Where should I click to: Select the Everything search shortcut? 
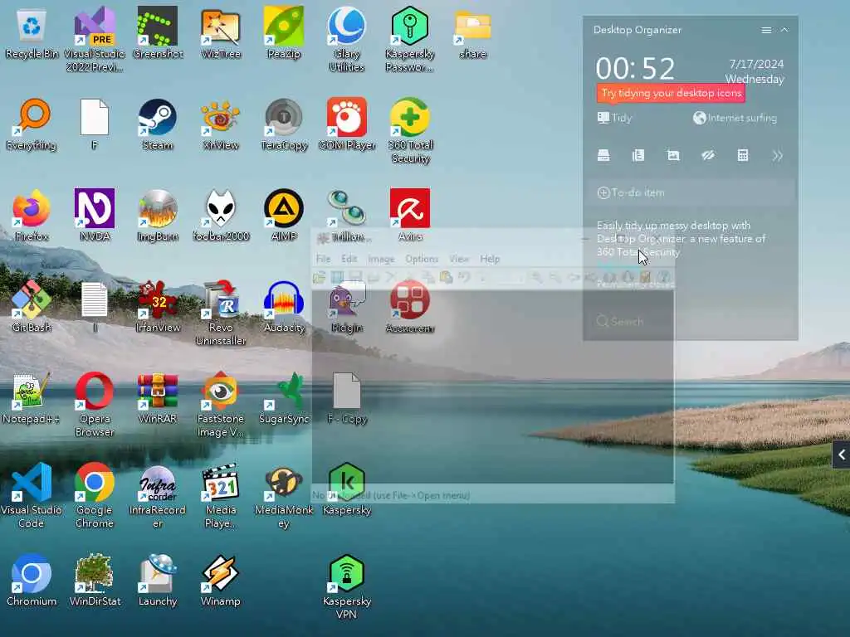pyautogui.click(x=32, y=124)
